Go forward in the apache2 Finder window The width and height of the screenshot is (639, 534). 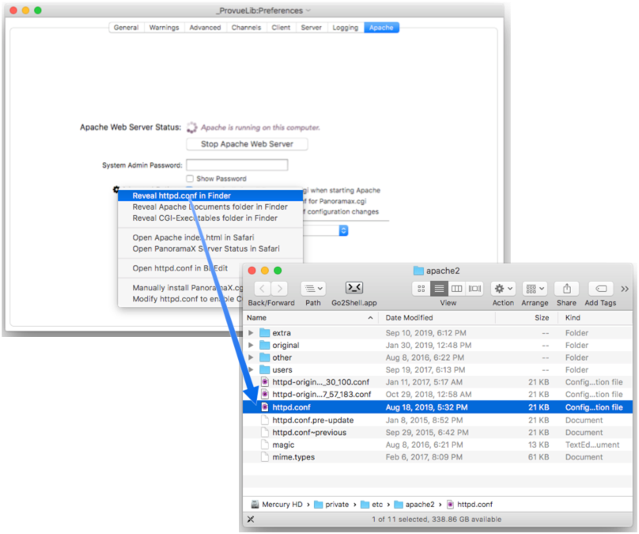point(280,289)
